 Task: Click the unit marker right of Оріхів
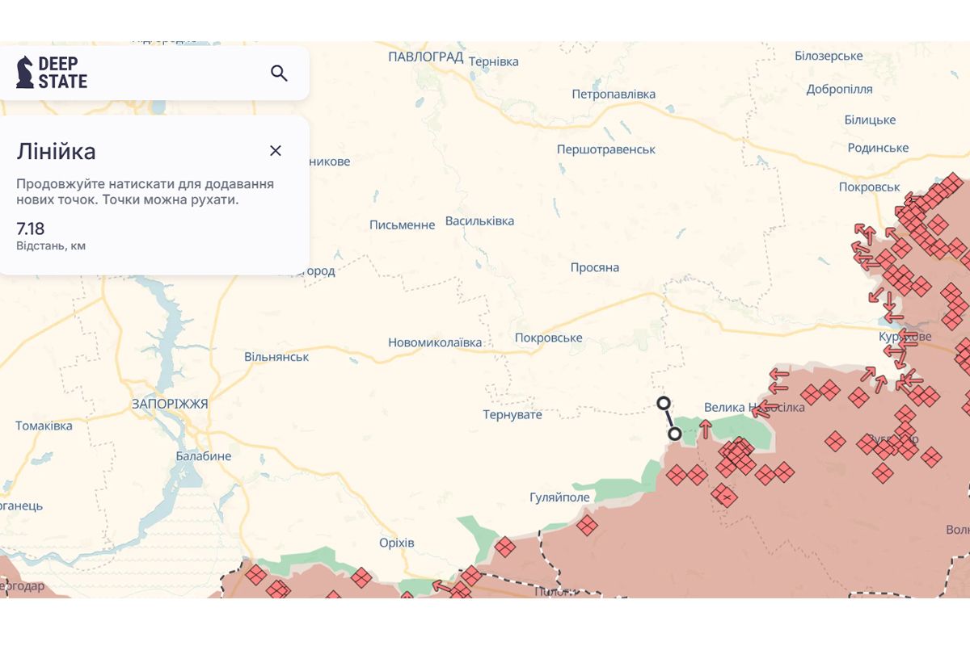coord(505,547)
